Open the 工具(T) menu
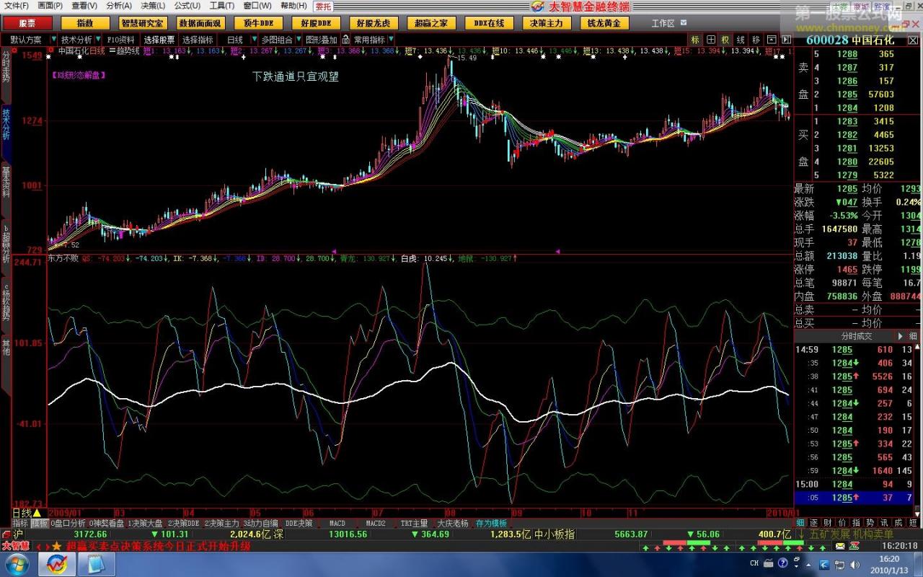Viewport: 923px width, 577px height. click(x=222, y=6)
